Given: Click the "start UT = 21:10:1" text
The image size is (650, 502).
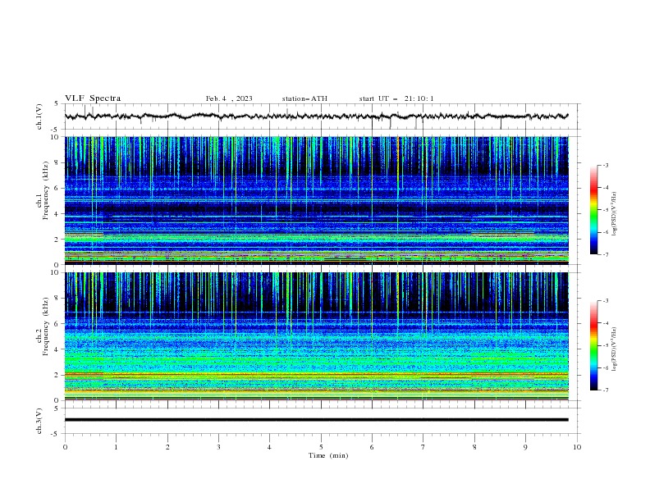Looking at the screenshot, I should (396, 98).
